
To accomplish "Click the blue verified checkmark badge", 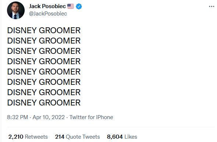I will (79, 6).
